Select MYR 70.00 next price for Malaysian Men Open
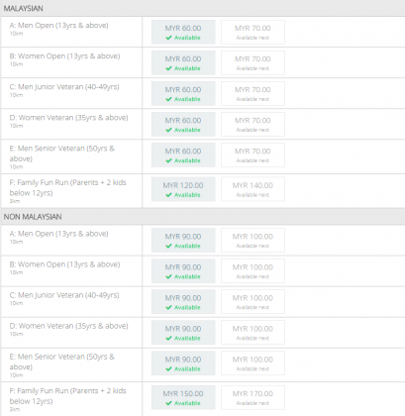This screenshot has width=405, height=416. [x=253, y=32]
